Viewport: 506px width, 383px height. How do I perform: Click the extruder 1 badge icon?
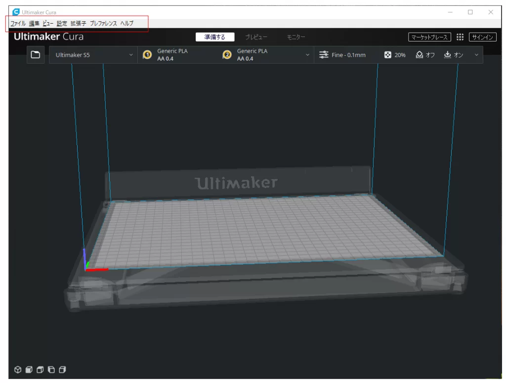(x=147, y=55)
